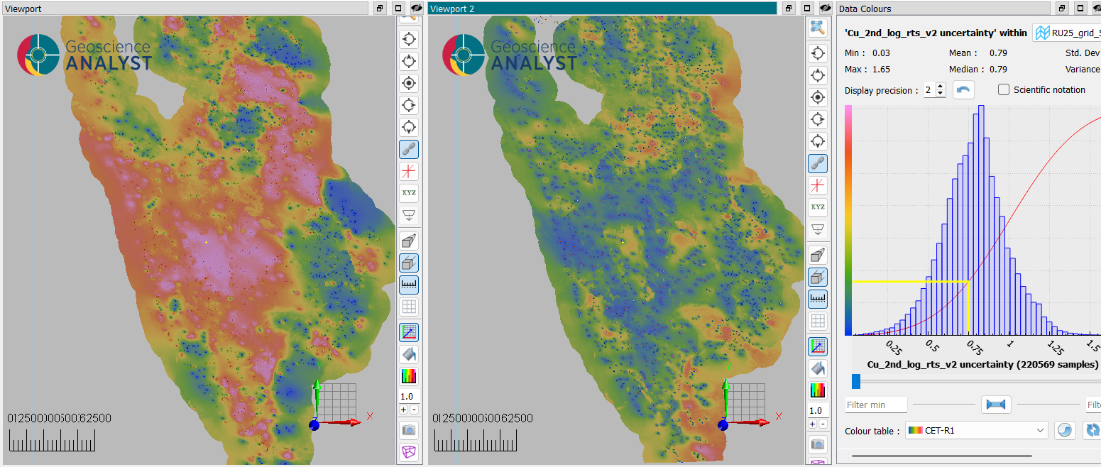Screen dimensions: 1101x467
Task: Click the grid display icon in Viewport 2 toolbar
Action: (x=818, y=321)
